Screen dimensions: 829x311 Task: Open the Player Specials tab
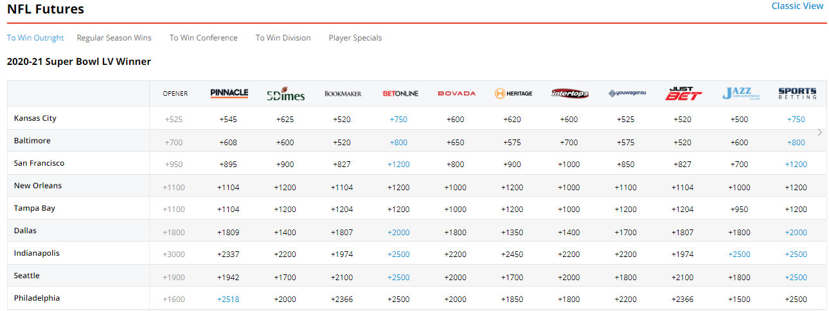355,38
